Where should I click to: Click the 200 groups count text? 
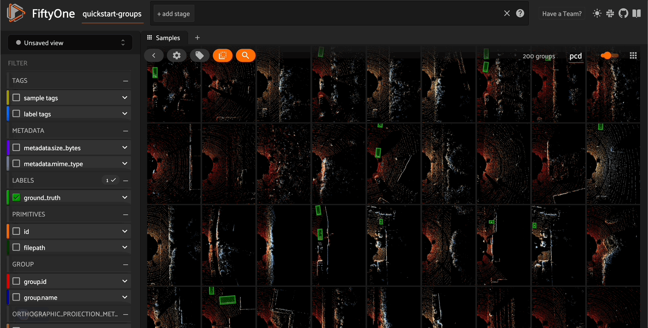(x=539, y=56)
